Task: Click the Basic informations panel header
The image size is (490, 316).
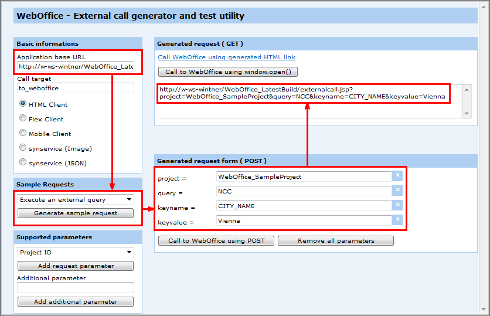Action: click(x=78, y=43)
